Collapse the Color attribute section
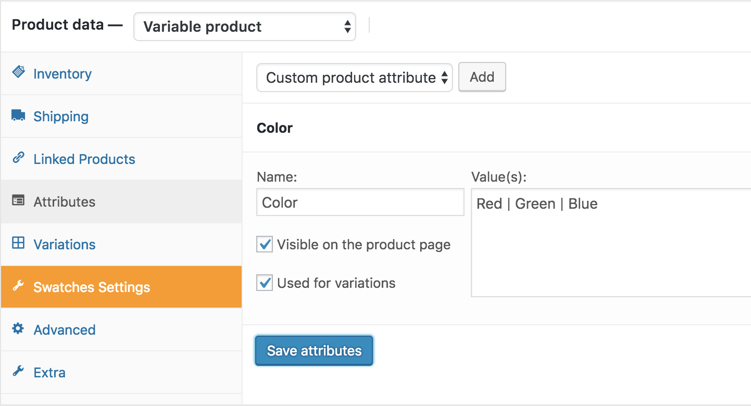751x406 pixels. (x=274, y=128)
